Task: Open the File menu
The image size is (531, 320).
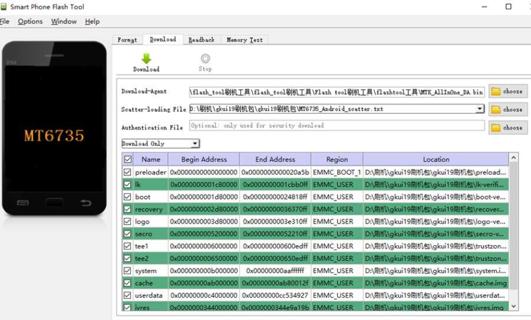Action: click(x=4, y=21)
